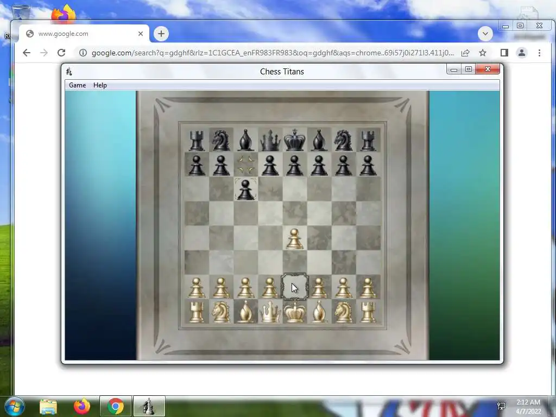Select the black rook on h8
This screenshot has width=556, height=417.
pyautogui.click(x=368, y=141)
